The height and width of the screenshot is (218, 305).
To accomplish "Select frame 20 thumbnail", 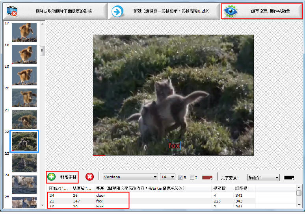I will pos(24,98).
